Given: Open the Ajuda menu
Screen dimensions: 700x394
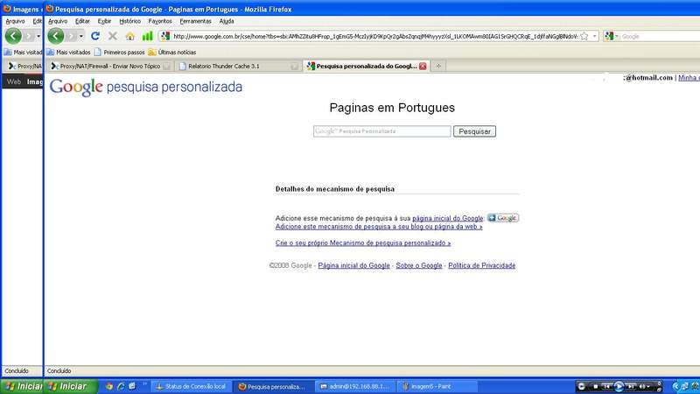Looking at the screenshot, I should pos(227,21).
